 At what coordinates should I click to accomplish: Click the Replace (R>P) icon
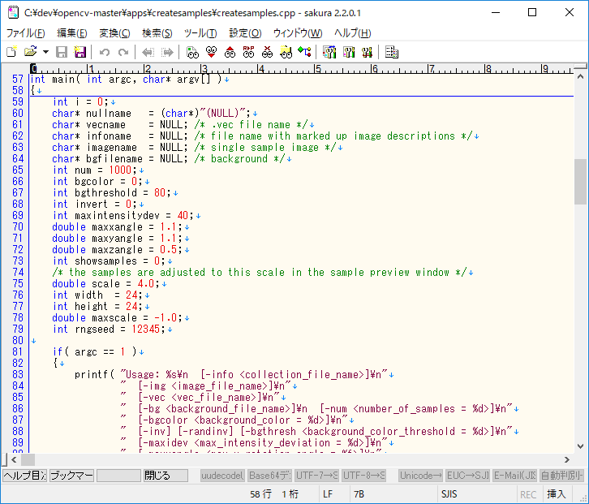coord(248,52)
